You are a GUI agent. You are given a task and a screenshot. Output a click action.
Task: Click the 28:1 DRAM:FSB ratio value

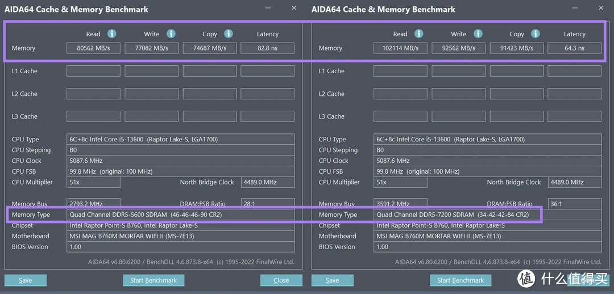[x=267, y=204]
